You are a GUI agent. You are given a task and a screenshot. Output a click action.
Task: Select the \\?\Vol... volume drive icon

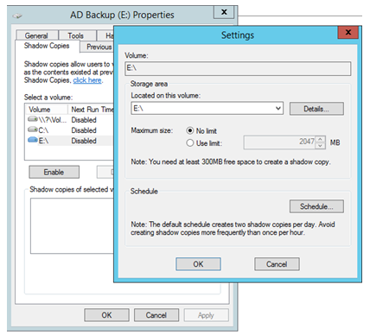[33, 119]
